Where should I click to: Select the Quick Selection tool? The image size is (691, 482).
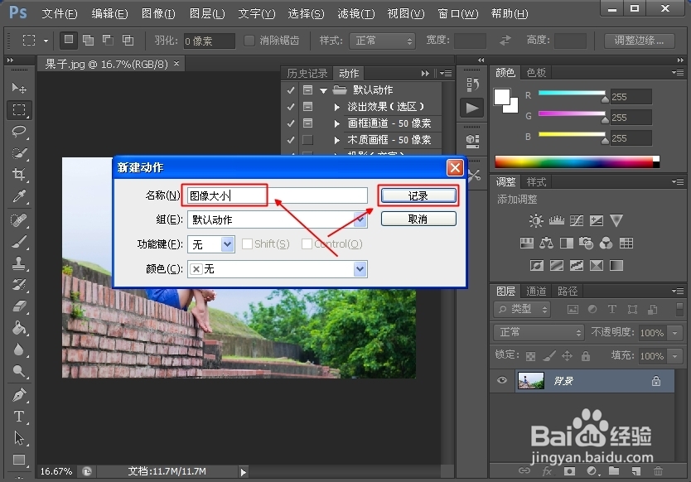click(x=19, y=153)
